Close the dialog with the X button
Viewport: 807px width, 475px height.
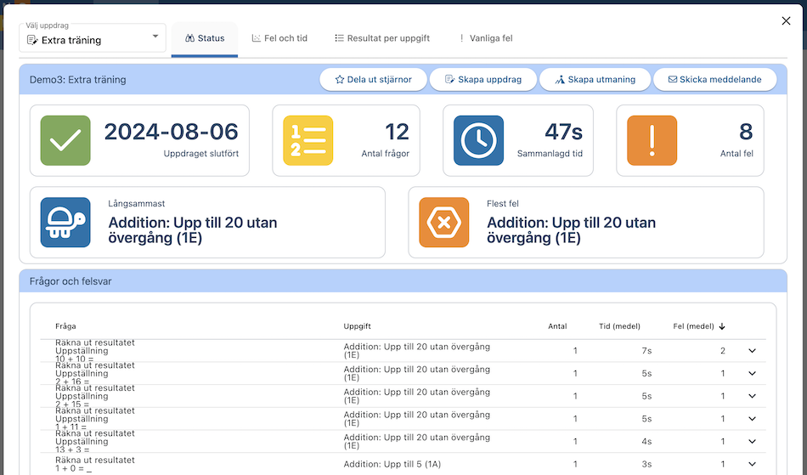tap(786, 21)
